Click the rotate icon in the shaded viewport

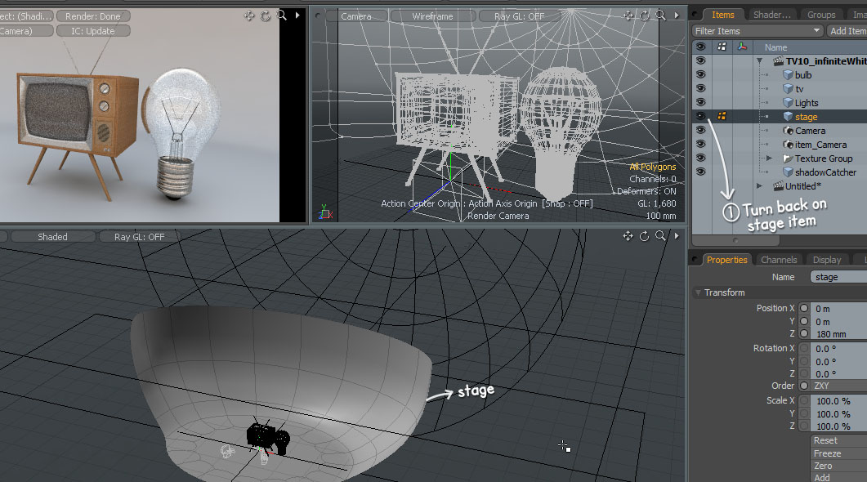coord(644,236)
